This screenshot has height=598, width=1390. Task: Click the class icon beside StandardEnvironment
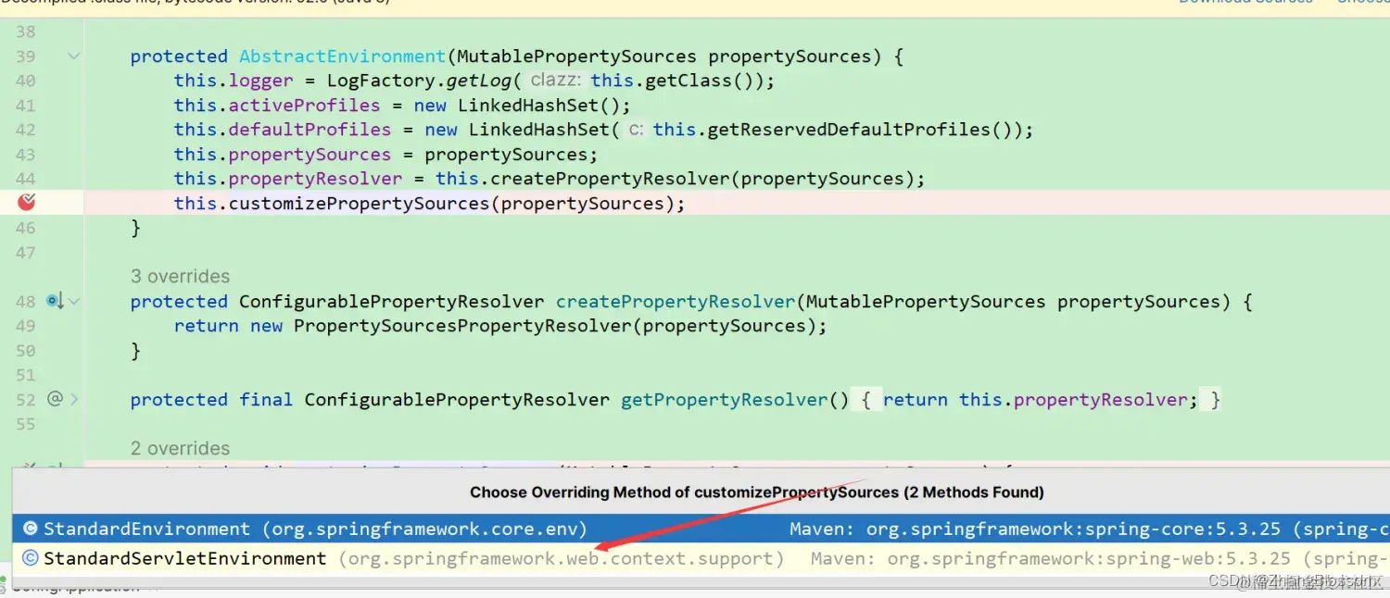[31, 529]
